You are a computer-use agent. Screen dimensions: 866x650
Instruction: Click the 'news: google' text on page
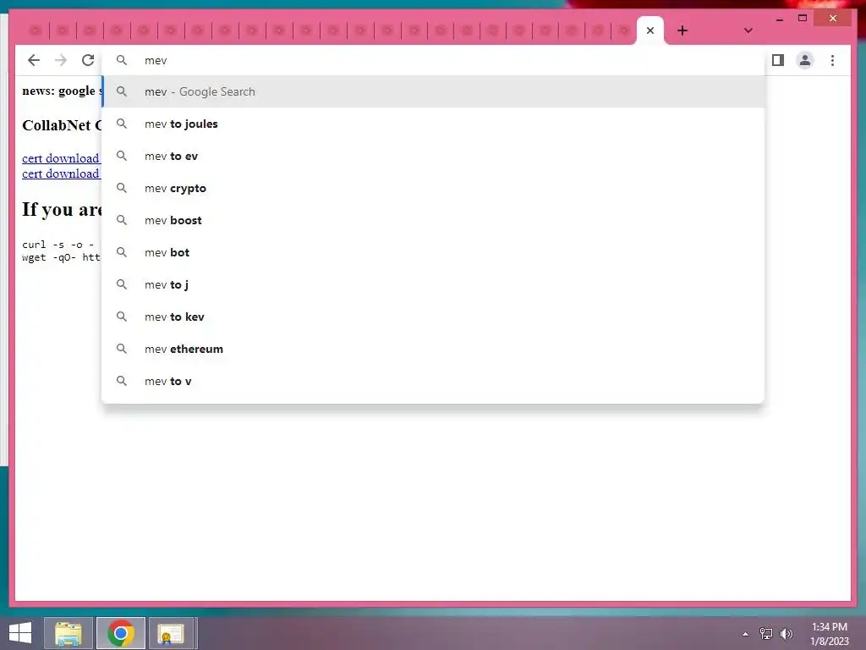tap(58, 91)
